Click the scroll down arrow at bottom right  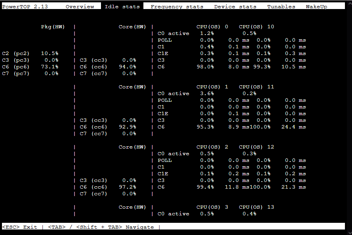tap(350, 233)
